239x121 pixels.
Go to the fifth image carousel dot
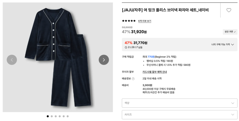(x=64, y=116)
